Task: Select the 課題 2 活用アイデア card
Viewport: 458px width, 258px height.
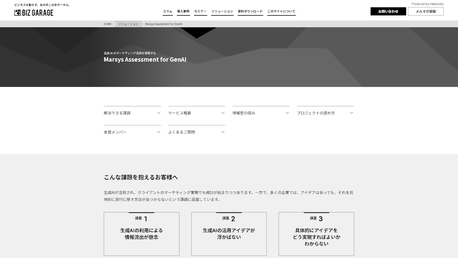Action: click(229, 234)
